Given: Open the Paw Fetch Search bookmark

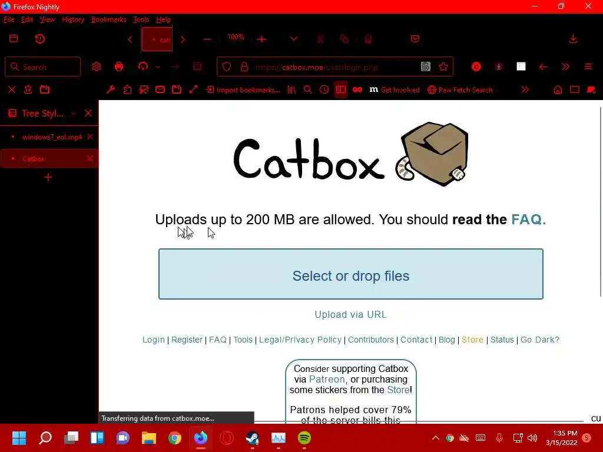Looking at the screenshot, I should coord(460,90).
